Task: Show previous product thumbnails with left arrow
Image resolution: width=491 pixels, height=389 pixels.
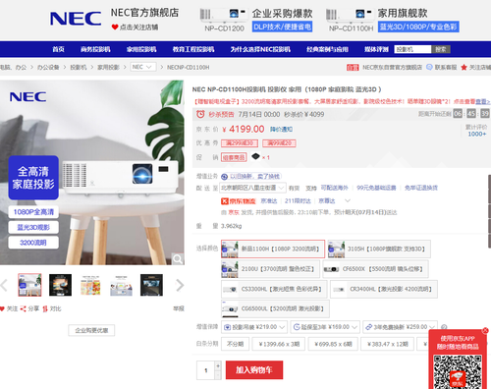Action: [4, 285]
